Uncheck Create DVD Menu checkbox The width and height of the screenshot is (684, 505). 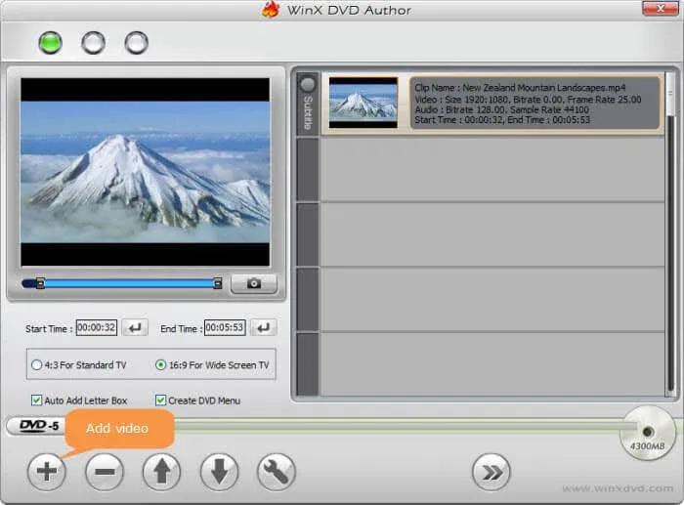pos(161,400)
